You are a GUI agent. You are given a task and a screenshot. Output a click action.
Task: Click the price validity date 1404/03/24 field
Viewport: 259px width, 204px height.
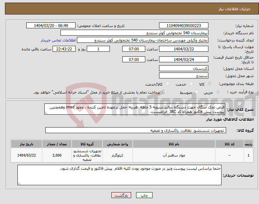pyautogui.click(x=183, y=59)
